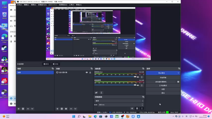Move the source down in Sources panel
This screenshot has height=119, width=212.
point(75,109)
